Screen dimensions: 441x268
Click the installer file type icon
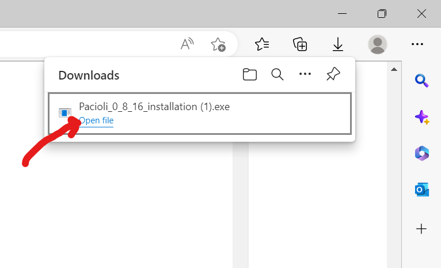pyautogui.click(x=65, y=112)
